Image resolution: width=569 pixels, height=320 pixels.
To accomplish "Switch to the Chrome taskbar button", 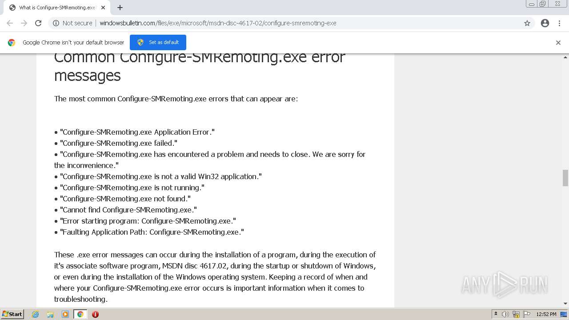I will (x=80, y=314).
